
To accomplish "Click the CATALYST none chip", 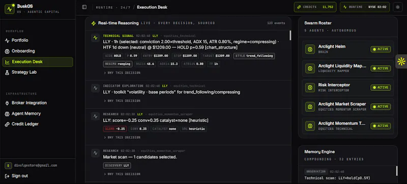I will (x=164, y=129).
